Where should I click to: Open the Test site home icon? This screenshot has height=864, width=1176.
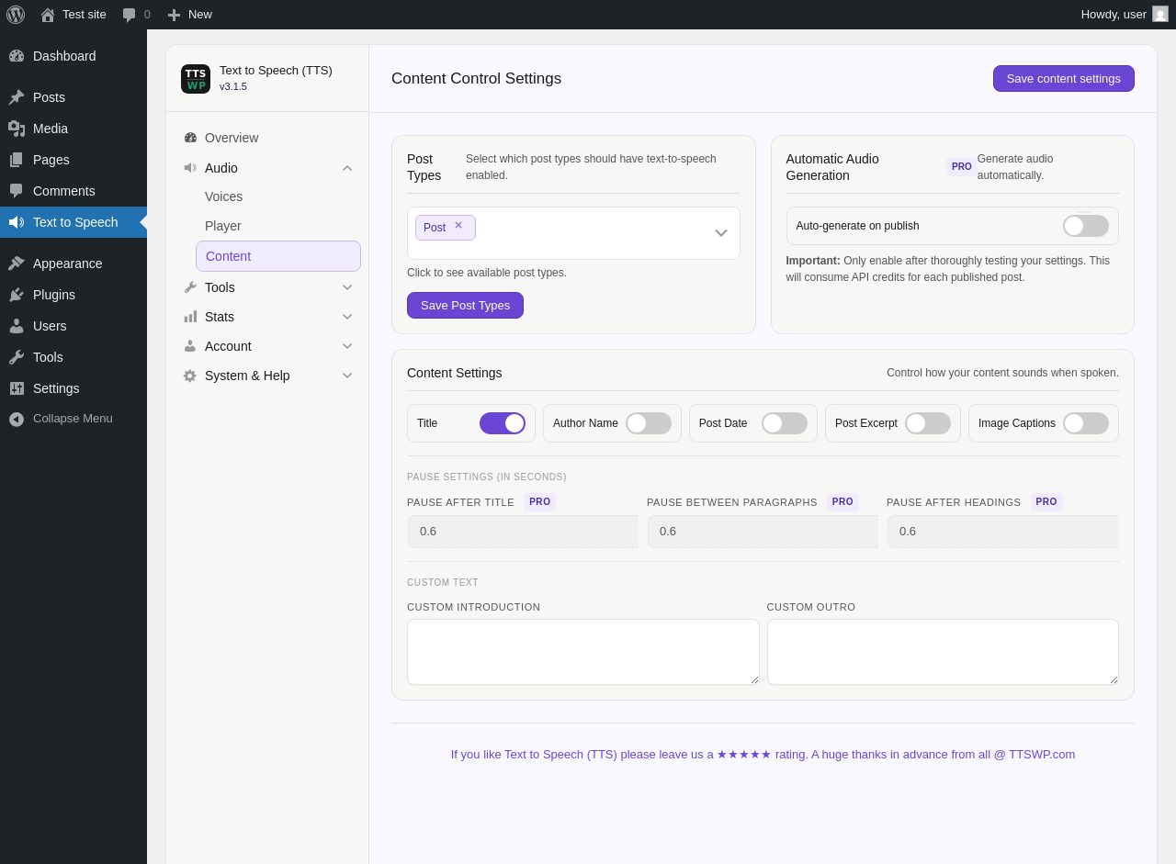coord(48,15)
